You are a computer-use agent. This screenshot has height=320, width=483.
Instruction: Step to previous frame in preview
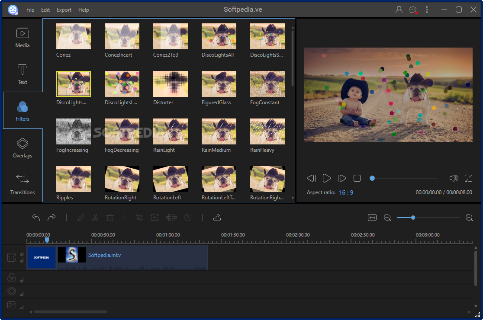click(312, 178)
